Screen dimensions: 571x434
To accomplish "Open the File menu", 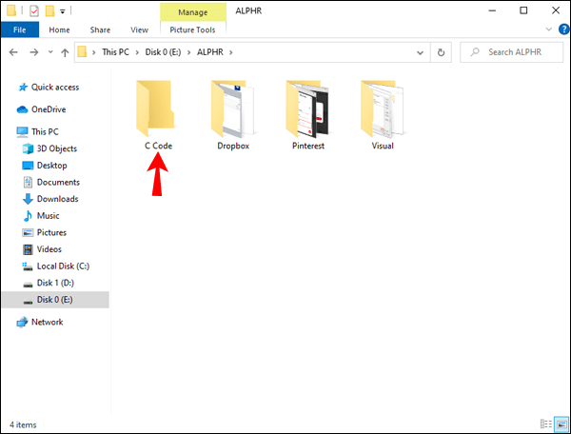I will pyautogui.click(x=20, y=30).
